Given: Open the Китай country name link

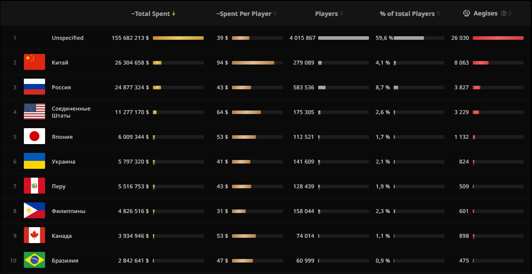Looking at the screenshot, I should click(60, 63).
